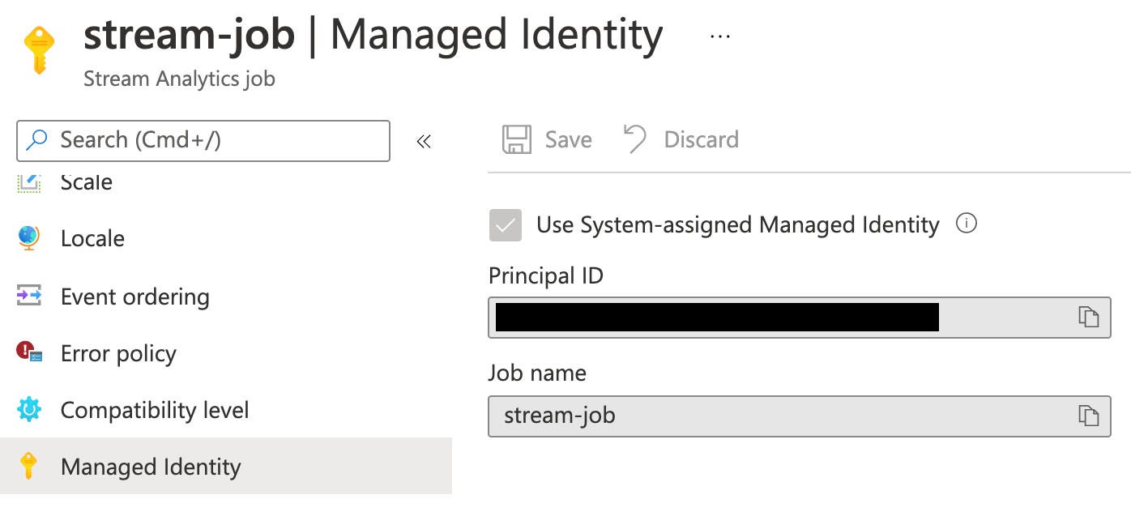
Task: Click the info icon beside Managed Identity
Action: coord(966,224)
